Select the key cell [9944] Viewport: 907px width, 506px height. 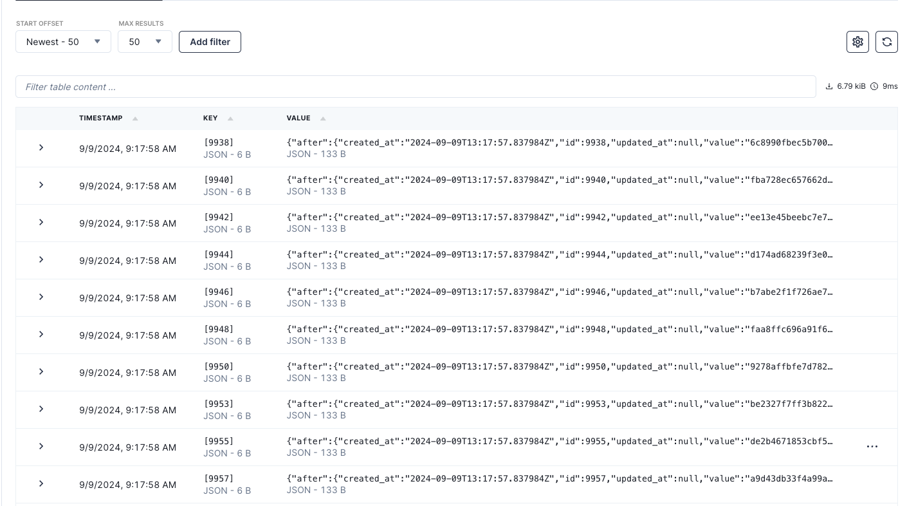219,254
